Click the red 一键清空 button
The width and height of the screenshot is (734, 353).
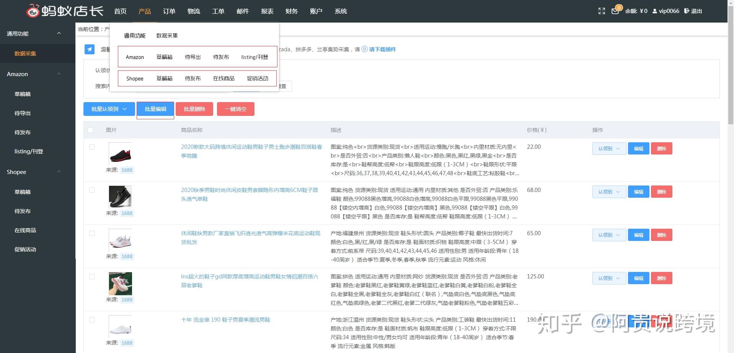[236, 109]
